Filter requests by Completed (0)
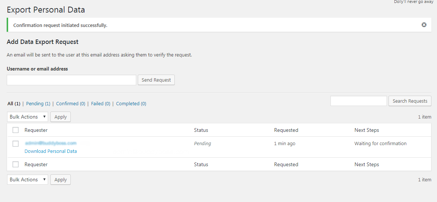Screen dimensions: 437x202 (131, 104)
